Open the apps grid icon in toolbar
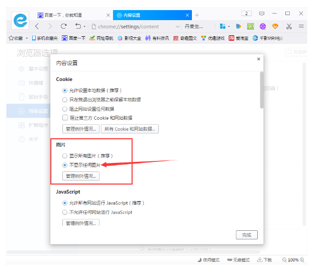Viewport: 319px width, 268px height. coord(223,26)
